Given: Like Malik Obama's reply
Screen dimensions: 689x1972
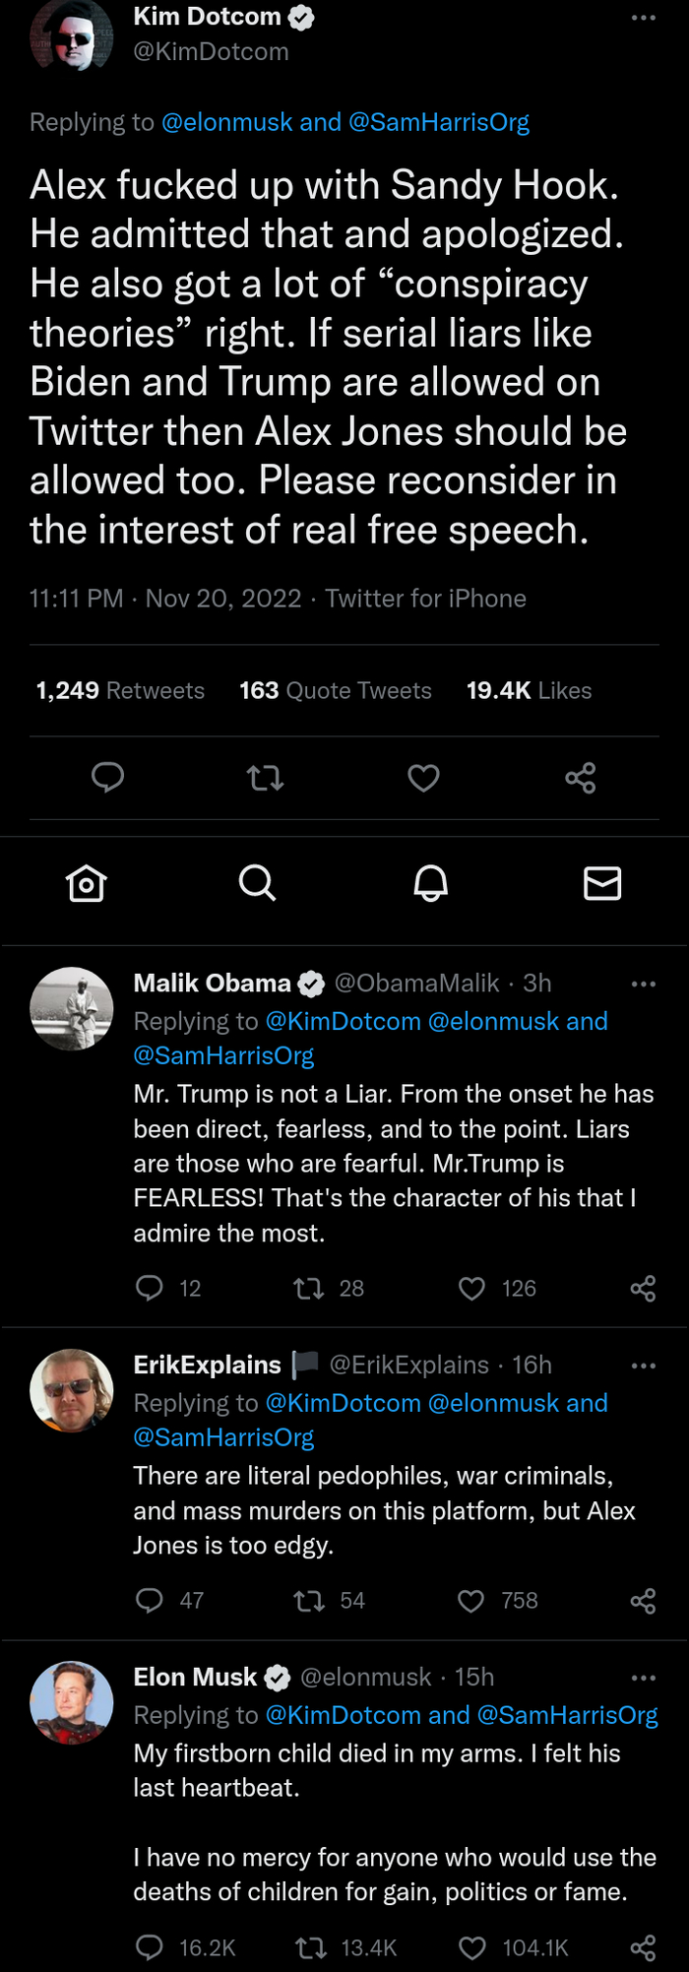Looking at the screenshot, I should click(x=472, y=1289).
